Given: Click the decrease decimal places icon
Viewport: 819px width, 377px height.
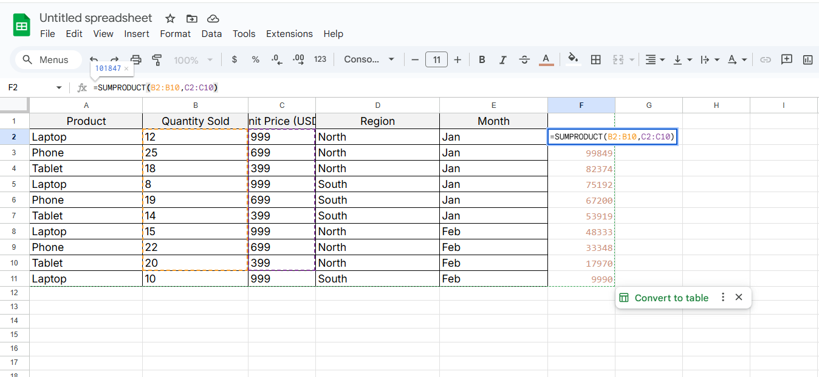Looking at the screenshot, I should click(276, 59).
